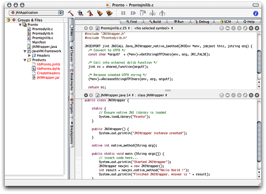266x194 pixels.
Task: Close the JNIWrapper.java editor pane with X icon
Action: [257, 95]
